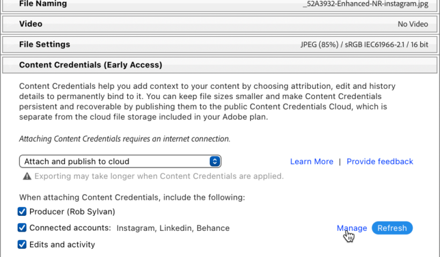
Task: Click the italic internet connection requirement note
Action: pyautogui.click(x=124, y=139)
